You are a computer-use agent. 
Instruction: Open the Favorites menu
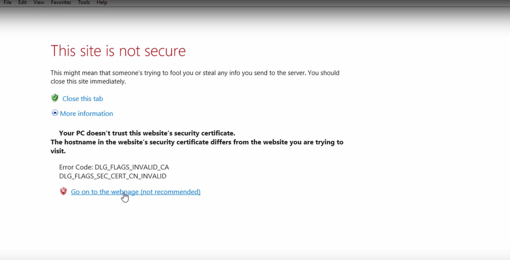point(61,3)
